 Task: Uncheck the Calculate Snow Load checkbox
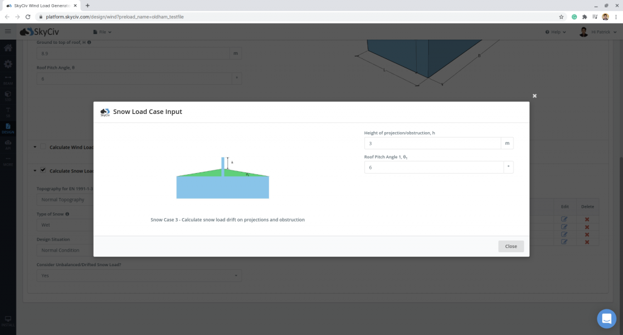(43, 171)
